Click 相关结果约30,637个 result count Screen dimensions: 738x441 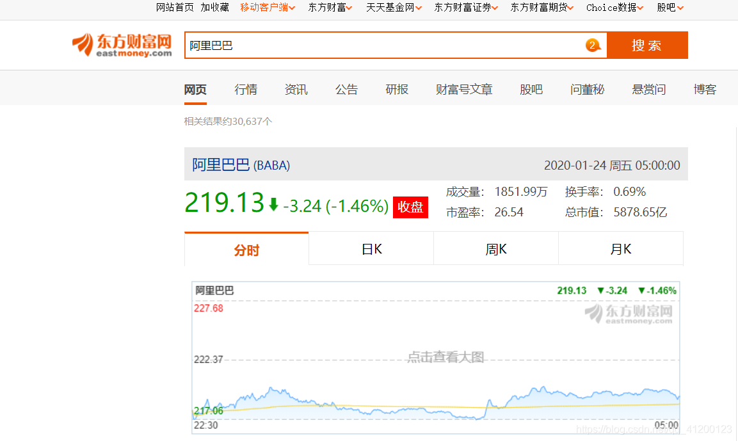[x=228, y=122]
